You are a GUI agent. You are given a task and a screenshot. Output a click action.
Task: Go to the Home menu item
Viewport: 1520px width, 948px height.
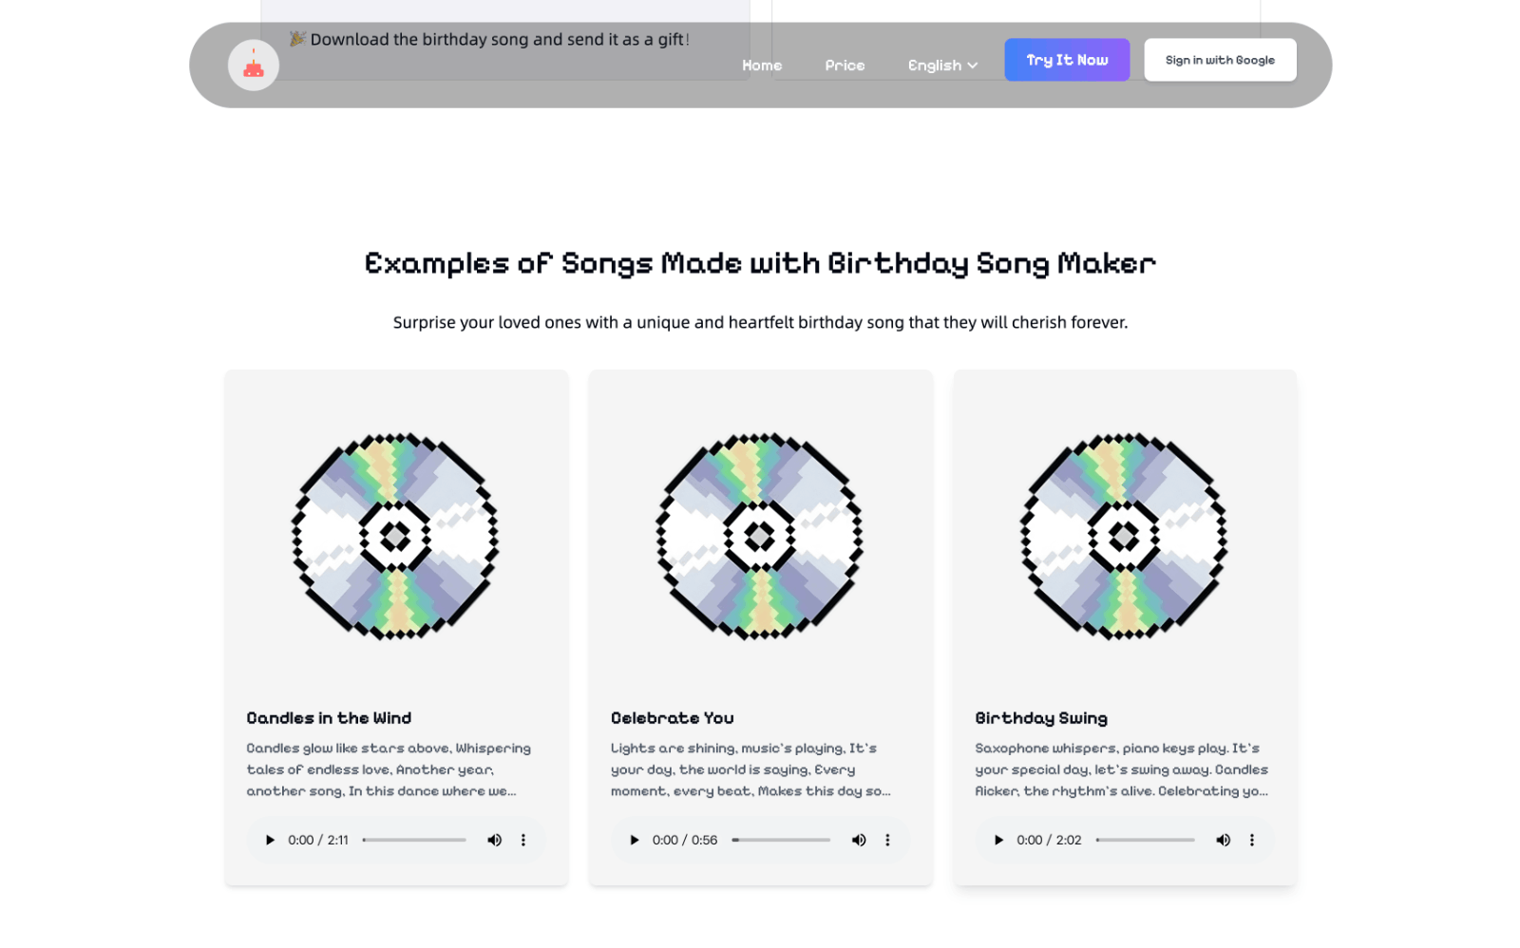762,66
